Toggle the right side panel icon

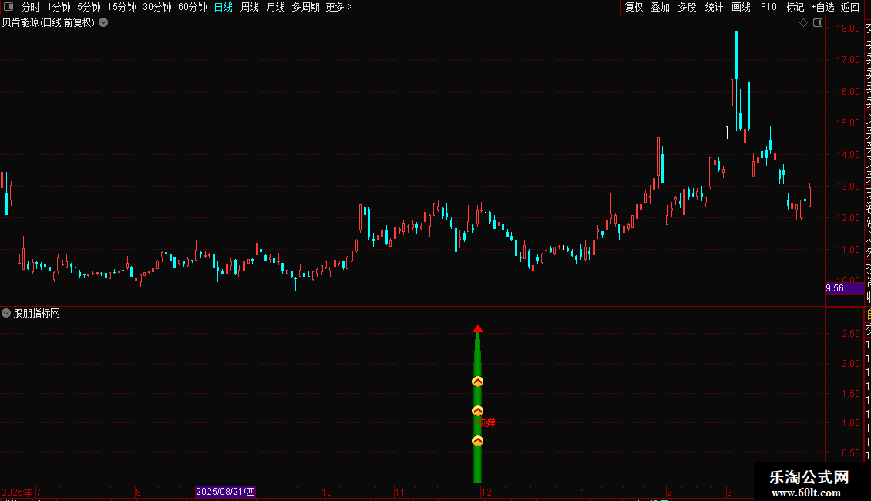click(818, 23)
